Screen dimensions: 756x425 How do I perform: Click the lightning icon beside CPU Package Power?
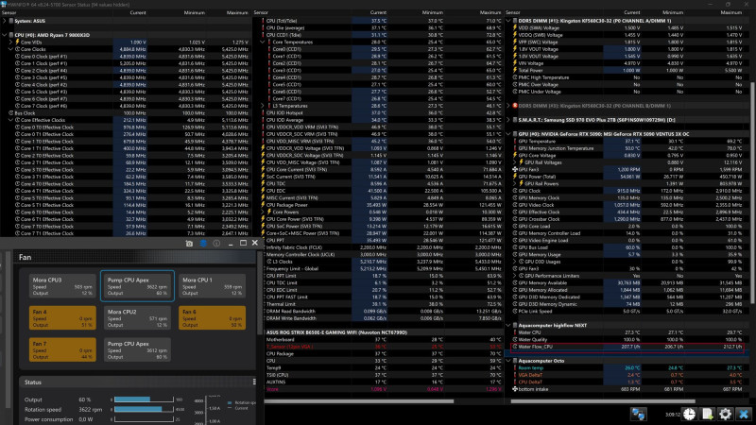coord(263,205)
